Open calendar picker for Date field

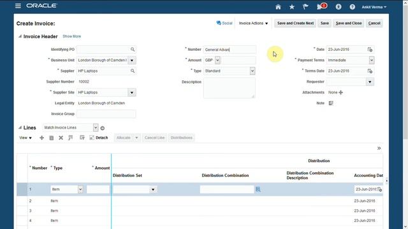[370, 50]
